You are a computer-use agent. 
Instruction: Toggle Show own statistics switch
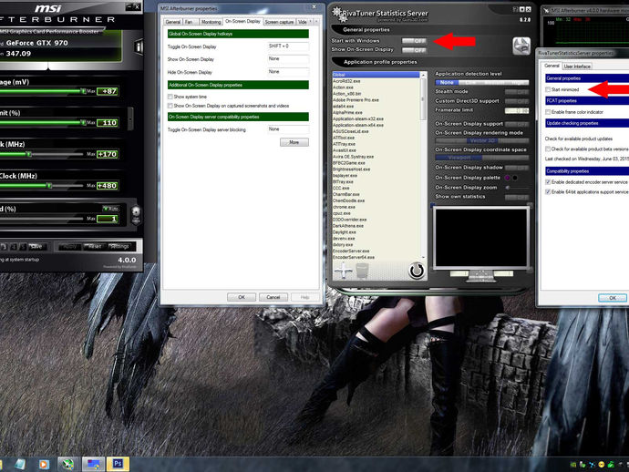pyautogui.click(x=517, y=197)
